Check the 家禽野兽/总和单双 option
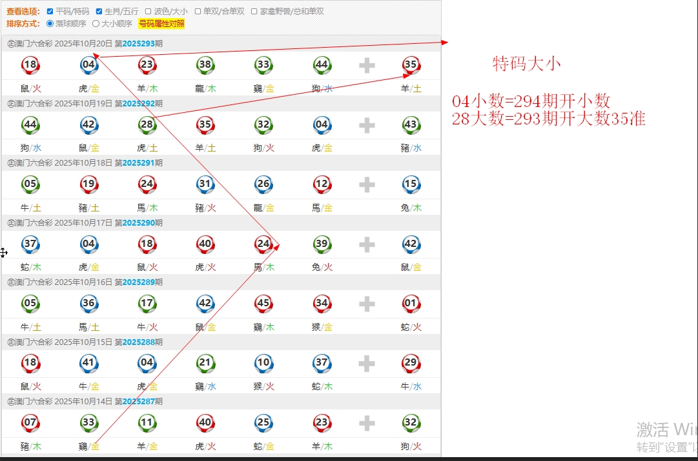698x461 pixels. [x=254, y=12]
